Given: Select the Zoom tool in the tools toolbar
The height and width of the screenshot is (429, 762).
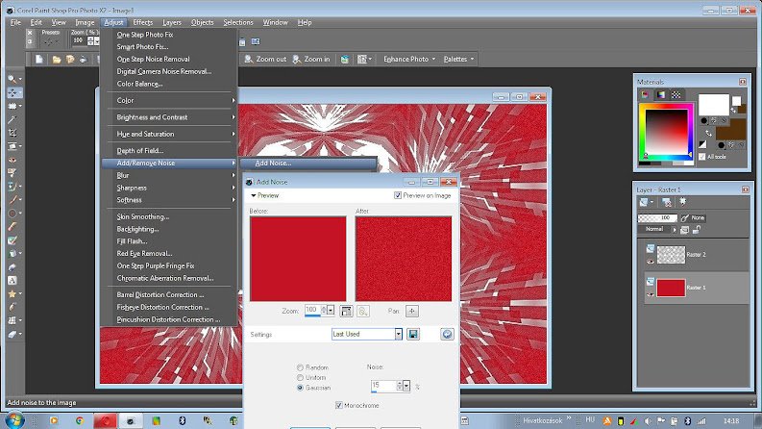Looking at the screenshot, I should (x=12, y=79).
